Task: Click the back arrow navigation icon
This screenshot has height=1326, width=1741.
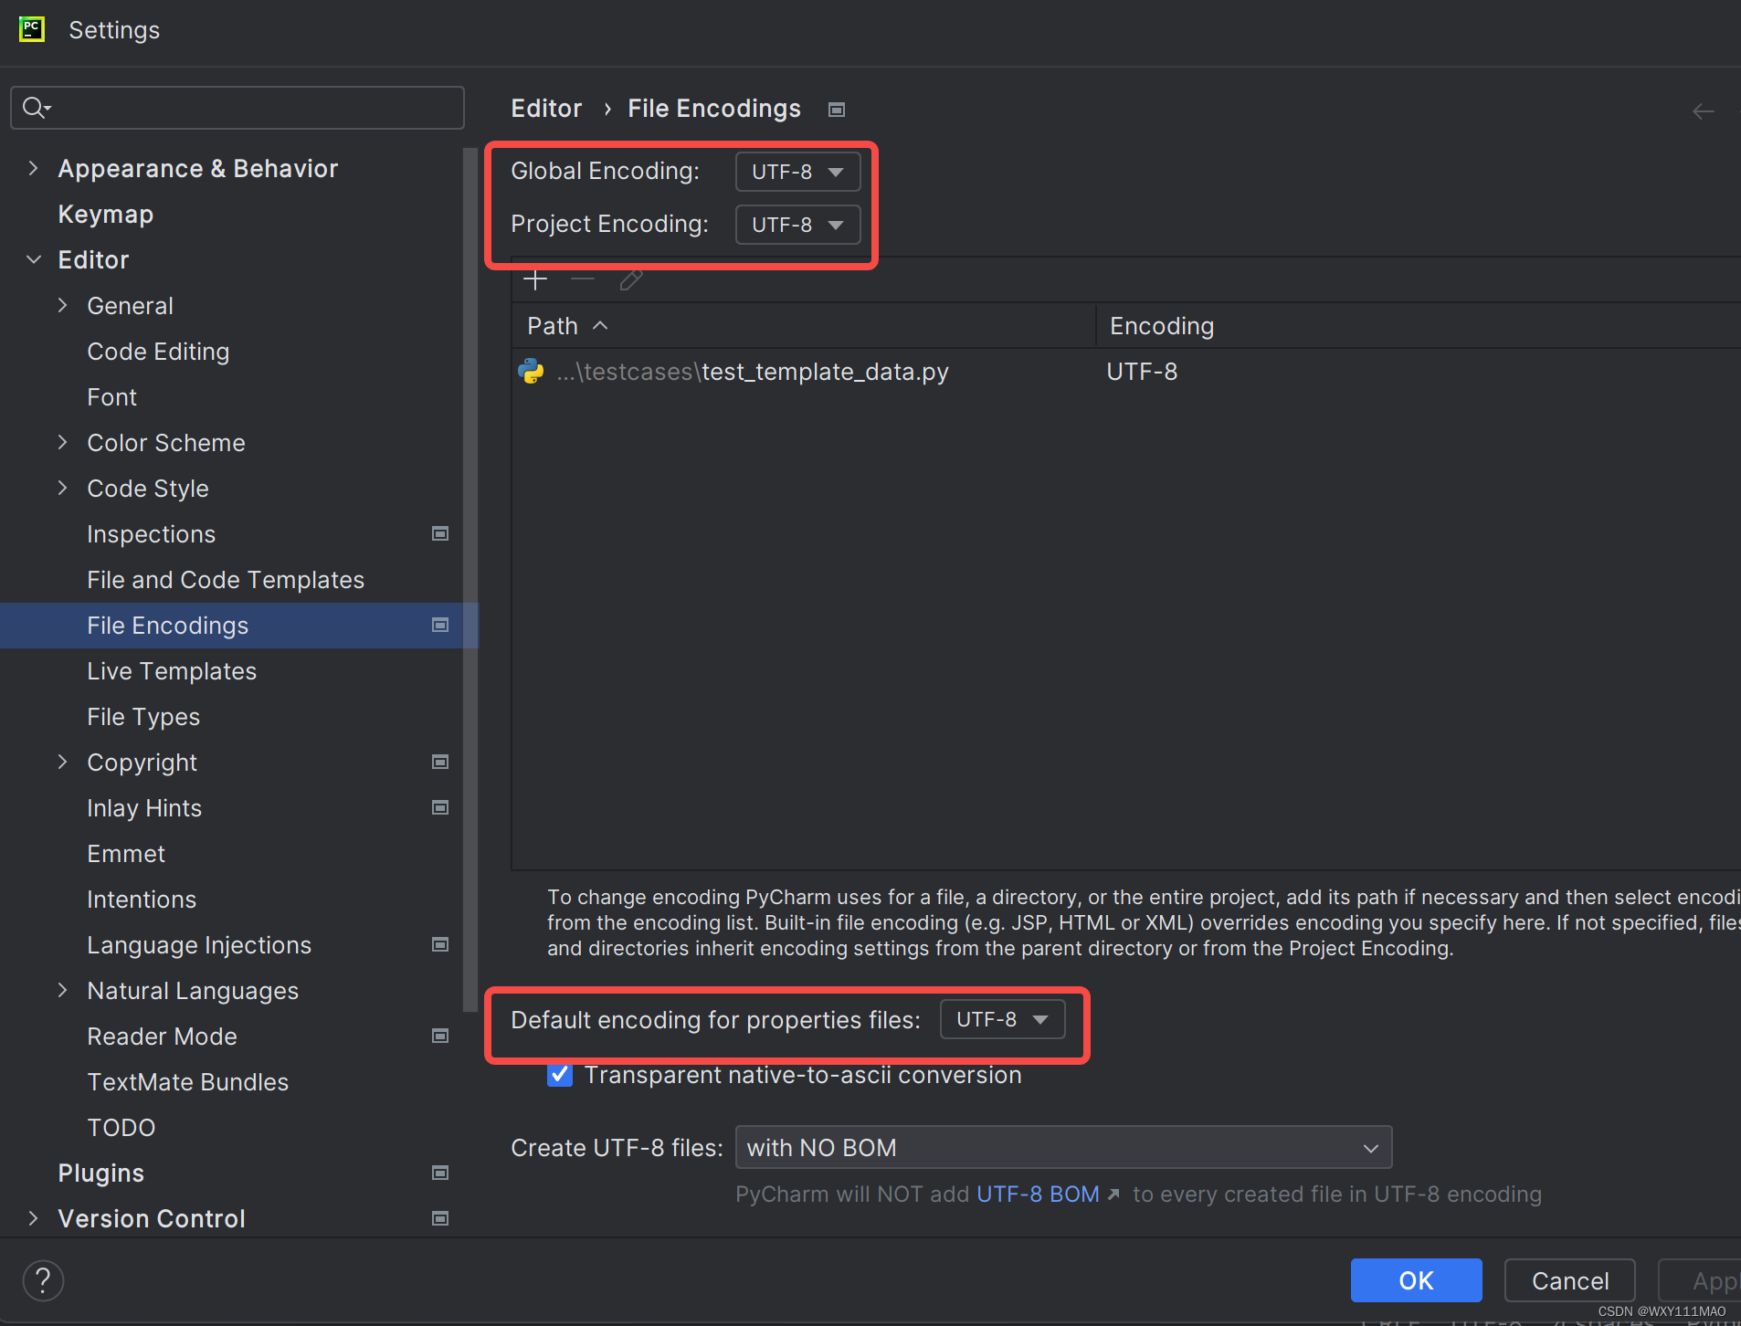Action: click(x=1704, y=111)
